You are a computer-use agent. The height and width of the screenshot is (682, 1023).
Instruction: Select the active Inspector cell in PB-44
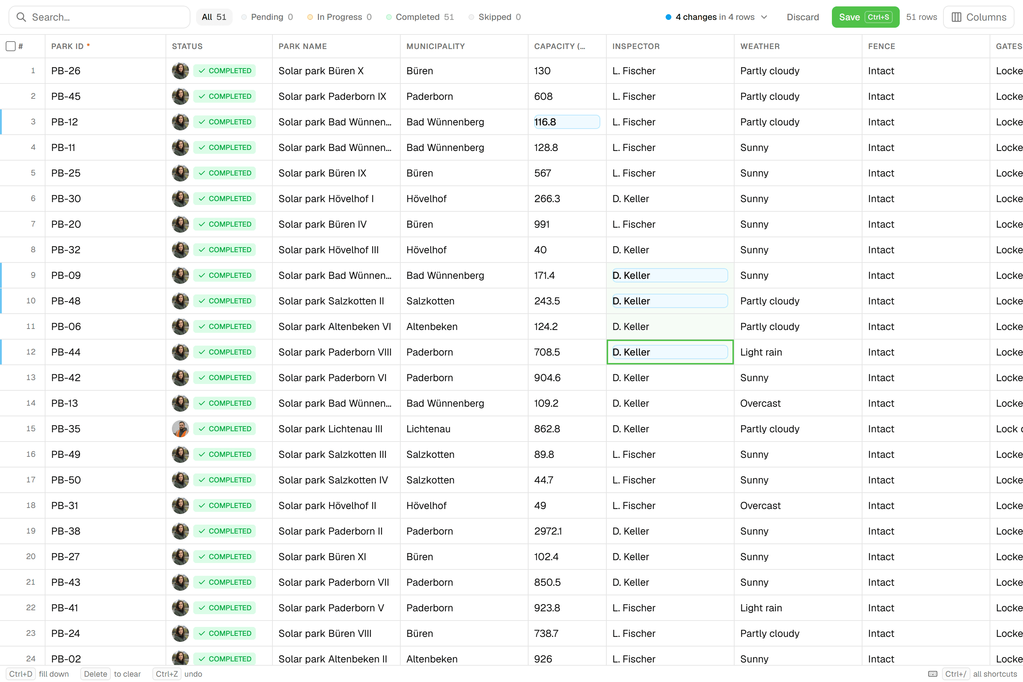pos(670,352)
